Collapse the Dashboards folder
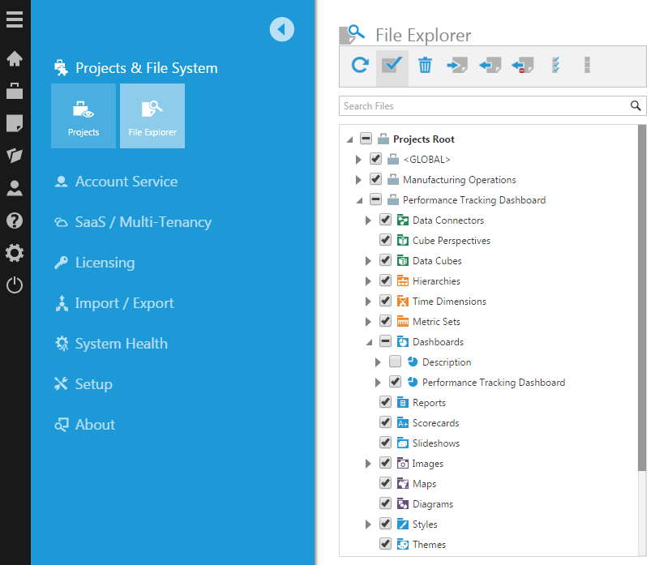The width and height of the screenshot is (655, 565). 369,342
